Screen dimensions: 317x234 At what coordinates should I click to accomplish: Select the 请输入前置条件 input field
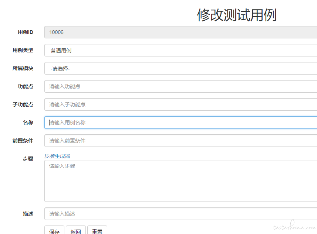click(181, 141)
